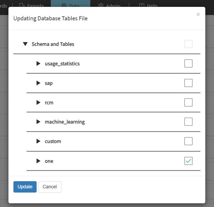Screen dimensions: 214x207
Task: Collapse the Schema and Tables tree
Action: (x=25, y=44)
